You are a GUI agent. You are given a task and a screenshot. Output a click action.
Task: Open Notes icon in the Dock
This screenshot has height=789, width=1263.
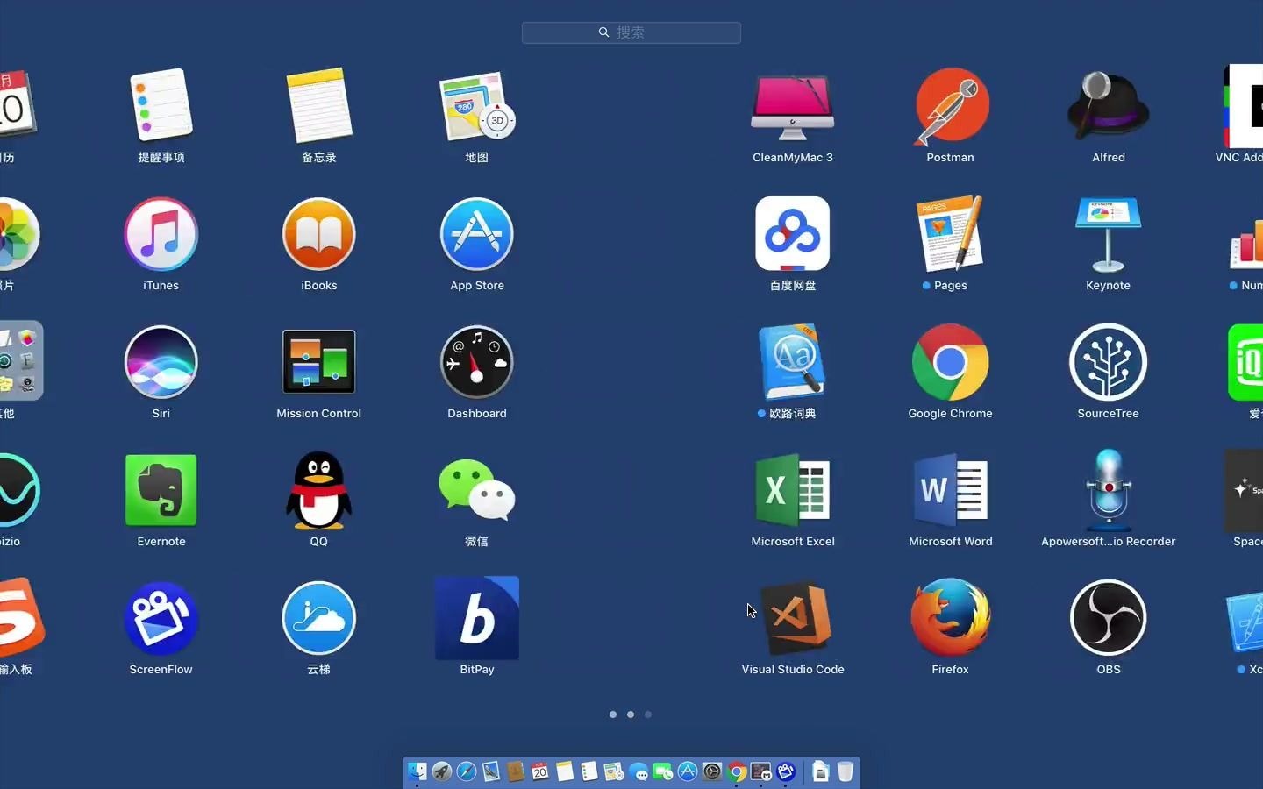coord(565,771)
